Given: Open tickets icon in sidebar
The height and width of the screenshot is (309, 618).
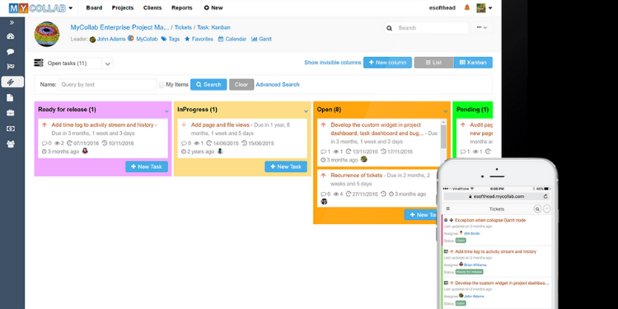Looking at the screenshot, I should (12, 82).
